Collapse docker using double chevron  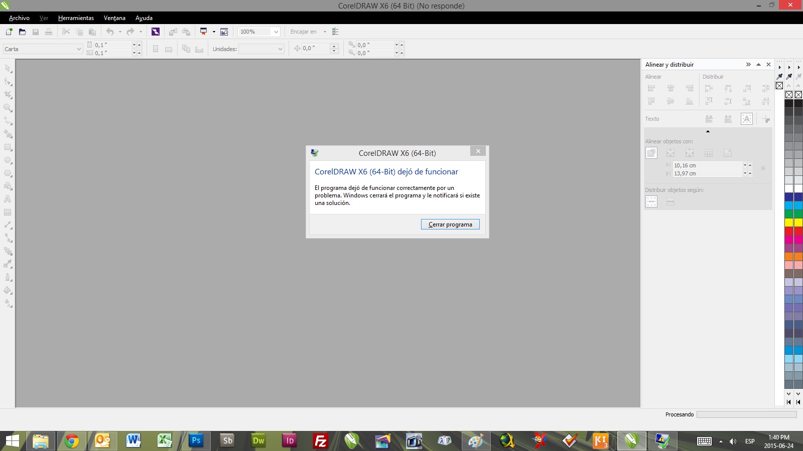pyautogui.click(x=748, y=64)
